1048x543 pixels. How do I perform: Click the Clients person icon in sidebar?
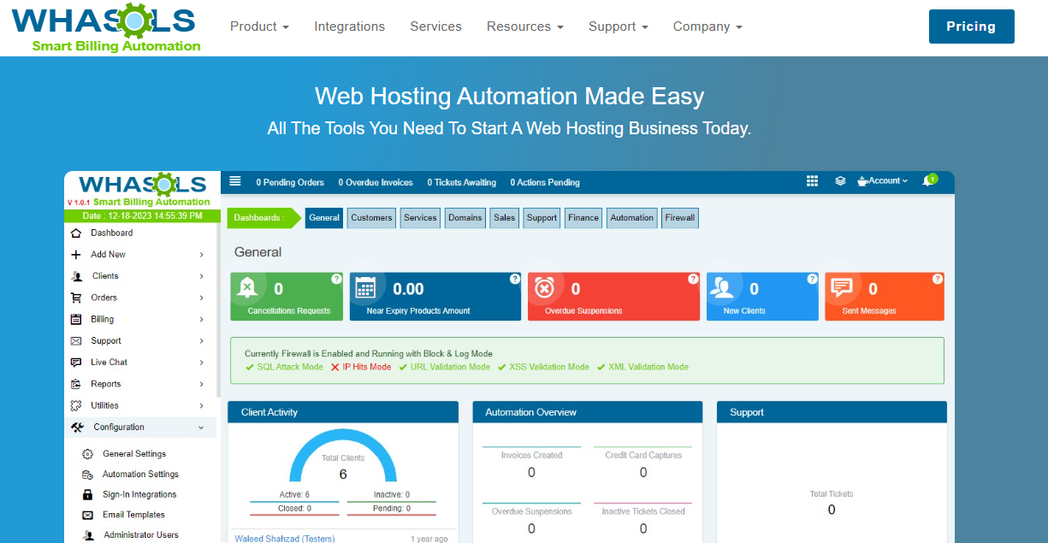point(76,276)
